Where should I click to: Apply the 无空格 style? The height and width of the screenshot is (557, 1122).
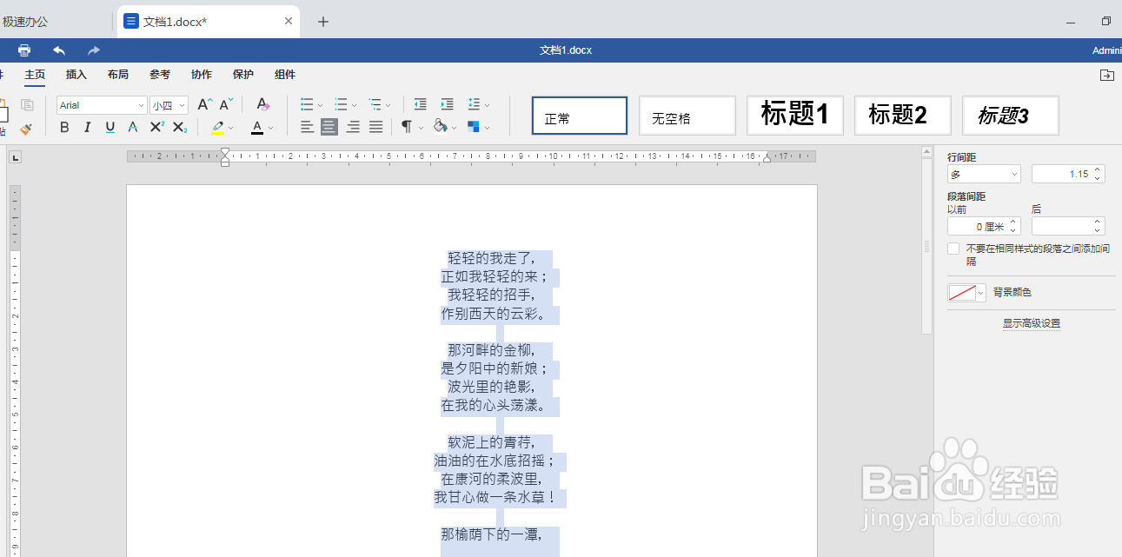(x=687, y=116)
